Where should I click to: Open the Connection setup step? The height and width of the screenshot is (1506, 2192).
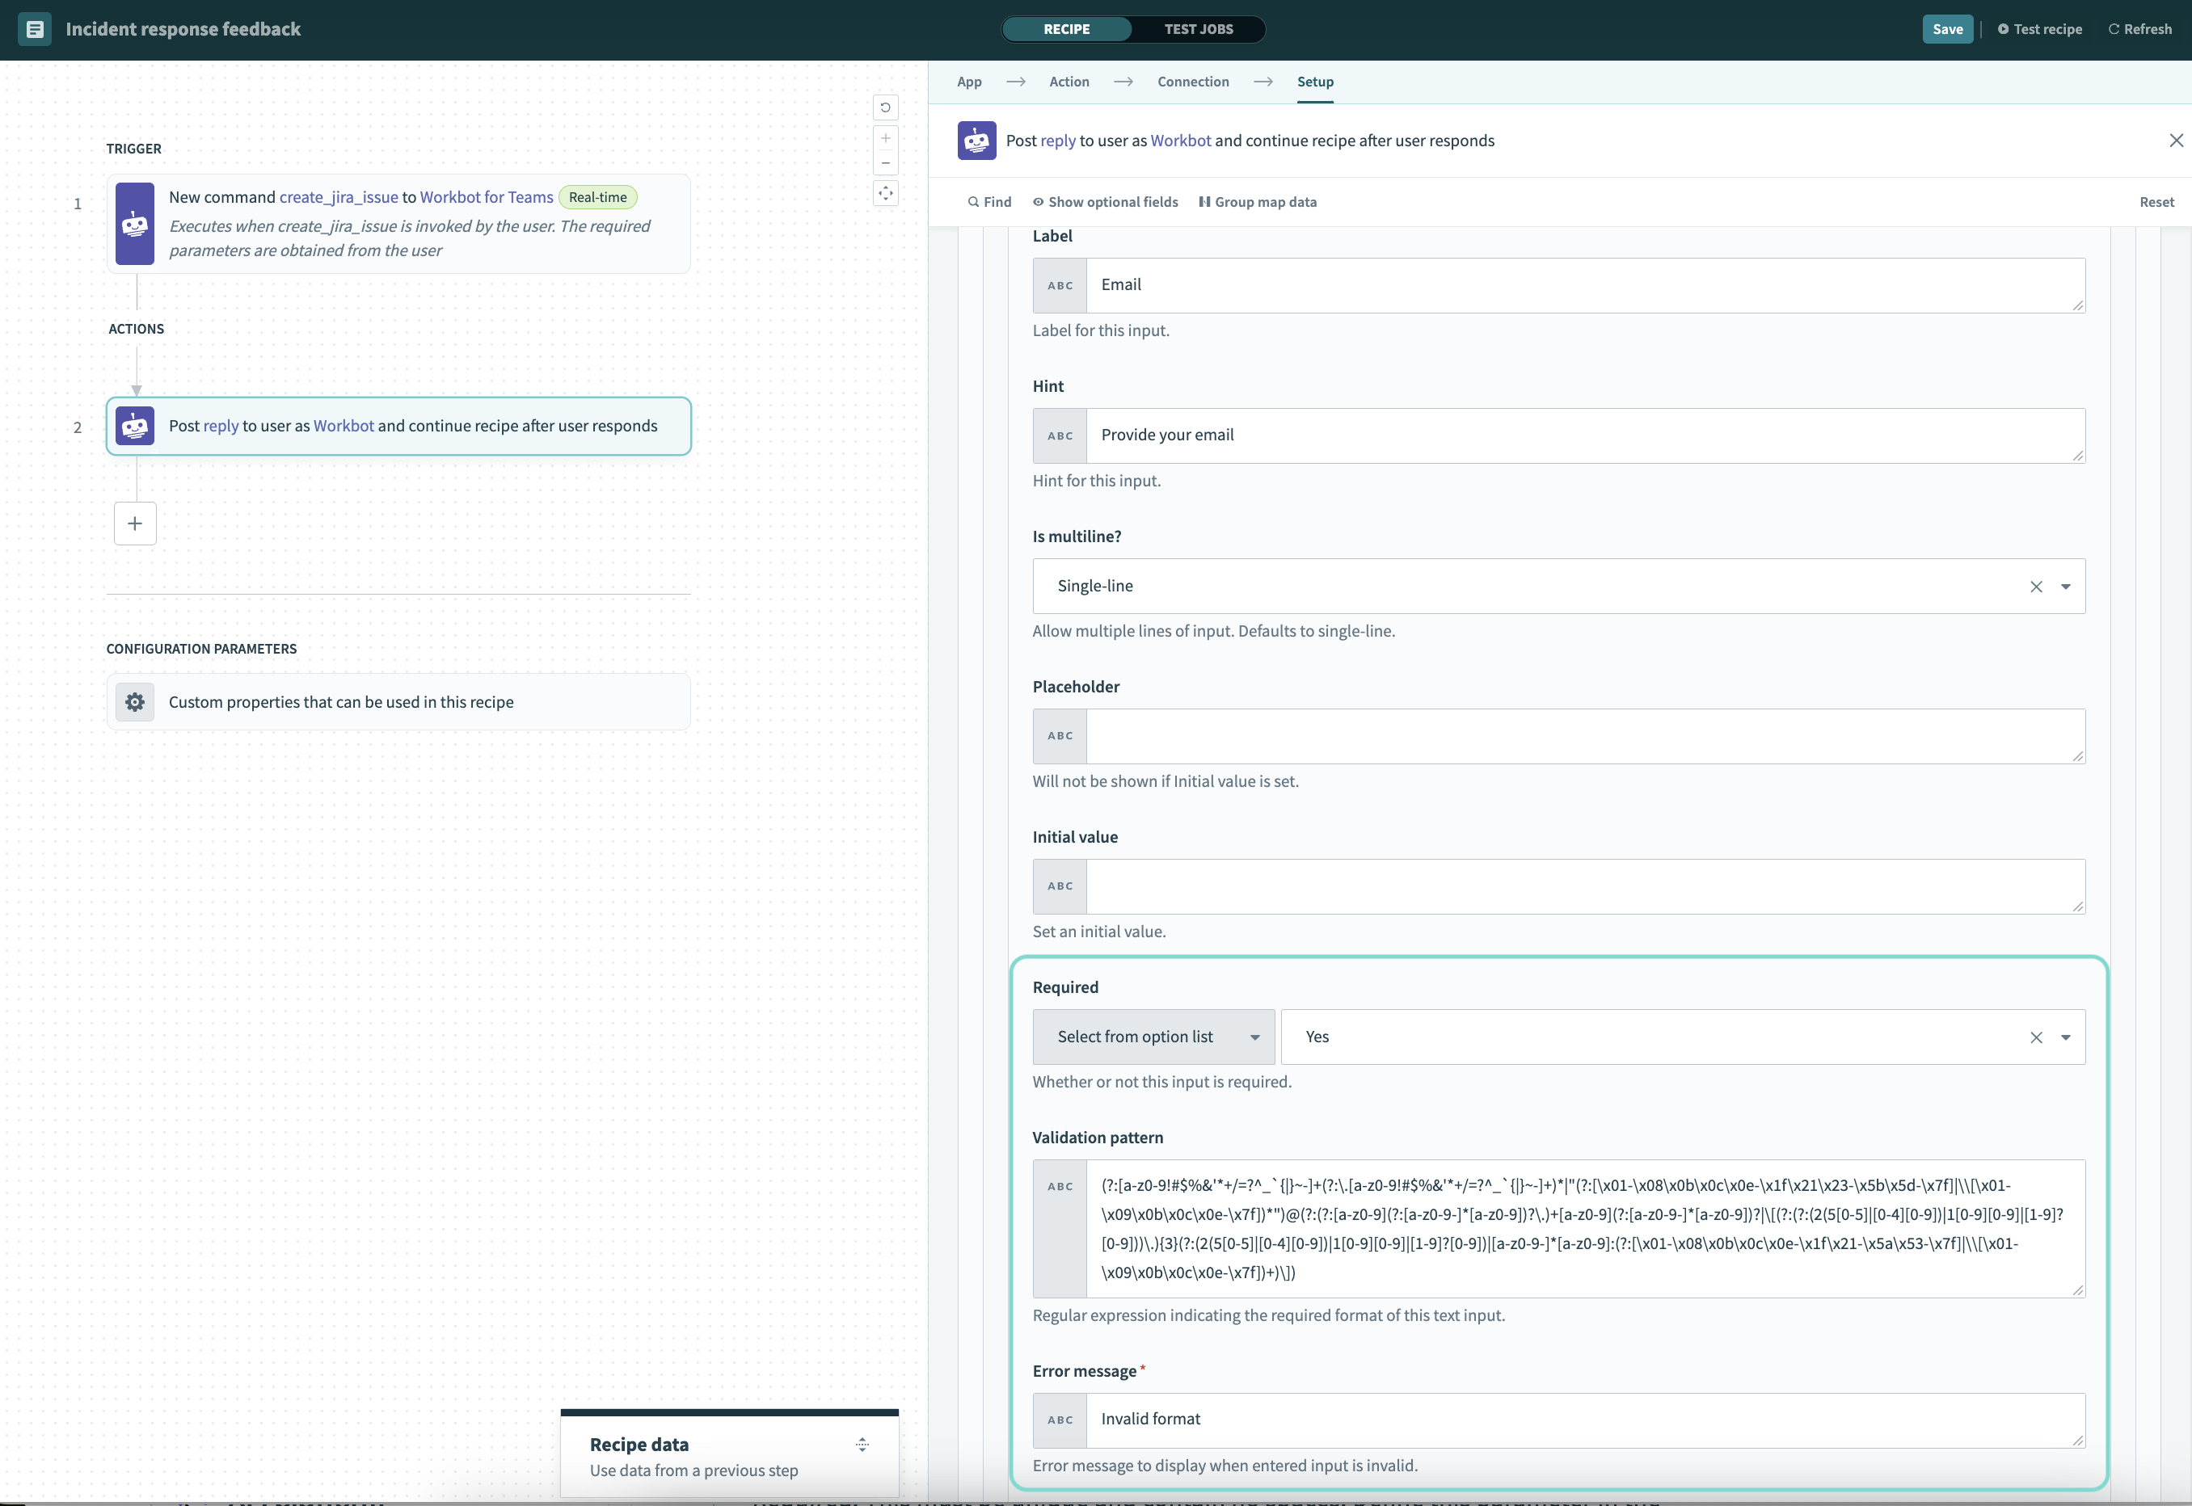[x=1193, y=81]
